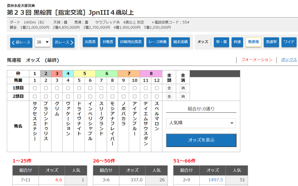
Task: Open the race number 3R dropdown
Action: click(x=42, y=42)
